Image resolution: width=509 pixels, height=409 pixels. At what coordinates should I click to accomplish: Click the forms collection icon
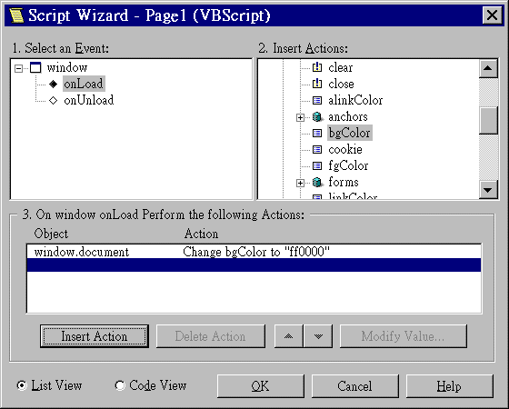pos(317,182)
